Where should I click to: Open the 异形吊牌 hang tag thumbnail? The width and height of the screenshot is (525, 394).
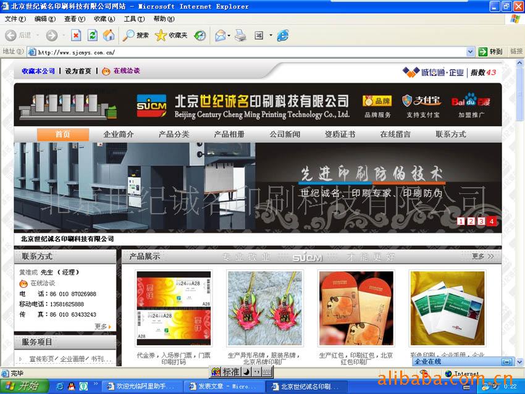click(265, 308)
